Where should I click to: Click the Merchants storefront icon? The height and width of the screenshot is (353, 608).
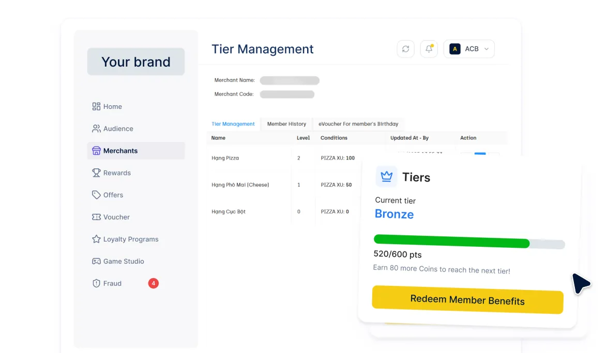tap(96, 151)
